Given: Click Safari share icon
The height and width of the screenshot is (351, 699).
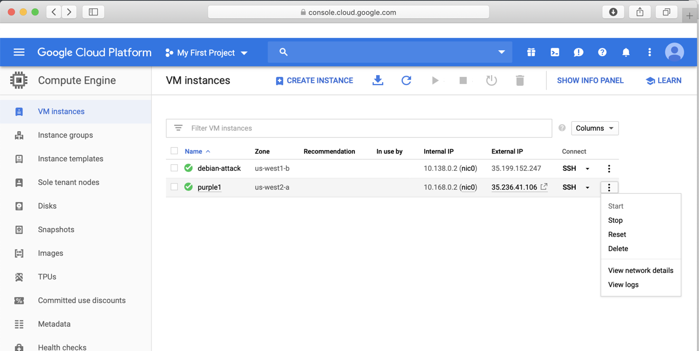Looking at the screenshot, I should pos(640,12).
